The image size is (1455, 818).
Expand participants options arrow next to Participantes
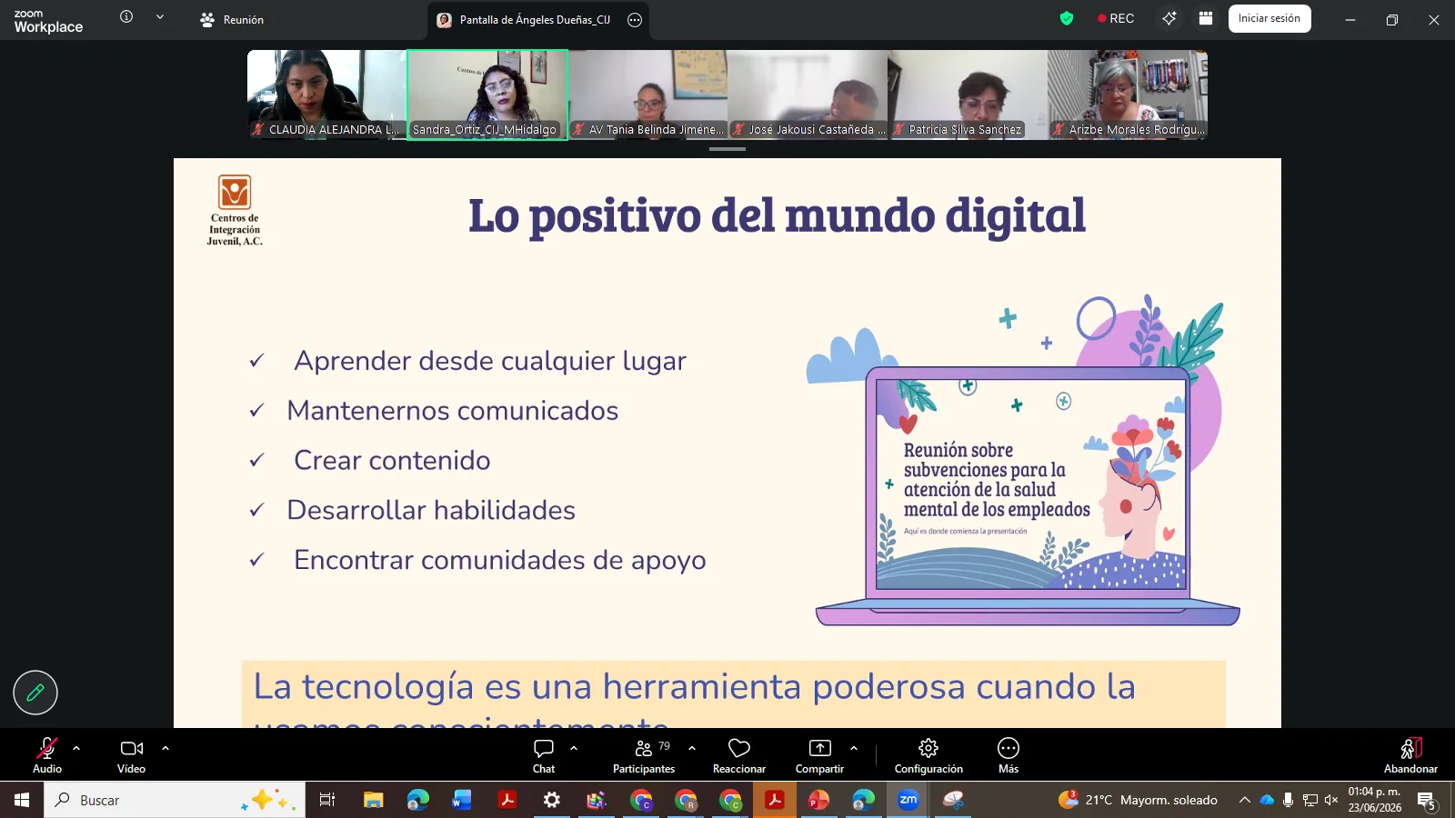tap(692, 748)
